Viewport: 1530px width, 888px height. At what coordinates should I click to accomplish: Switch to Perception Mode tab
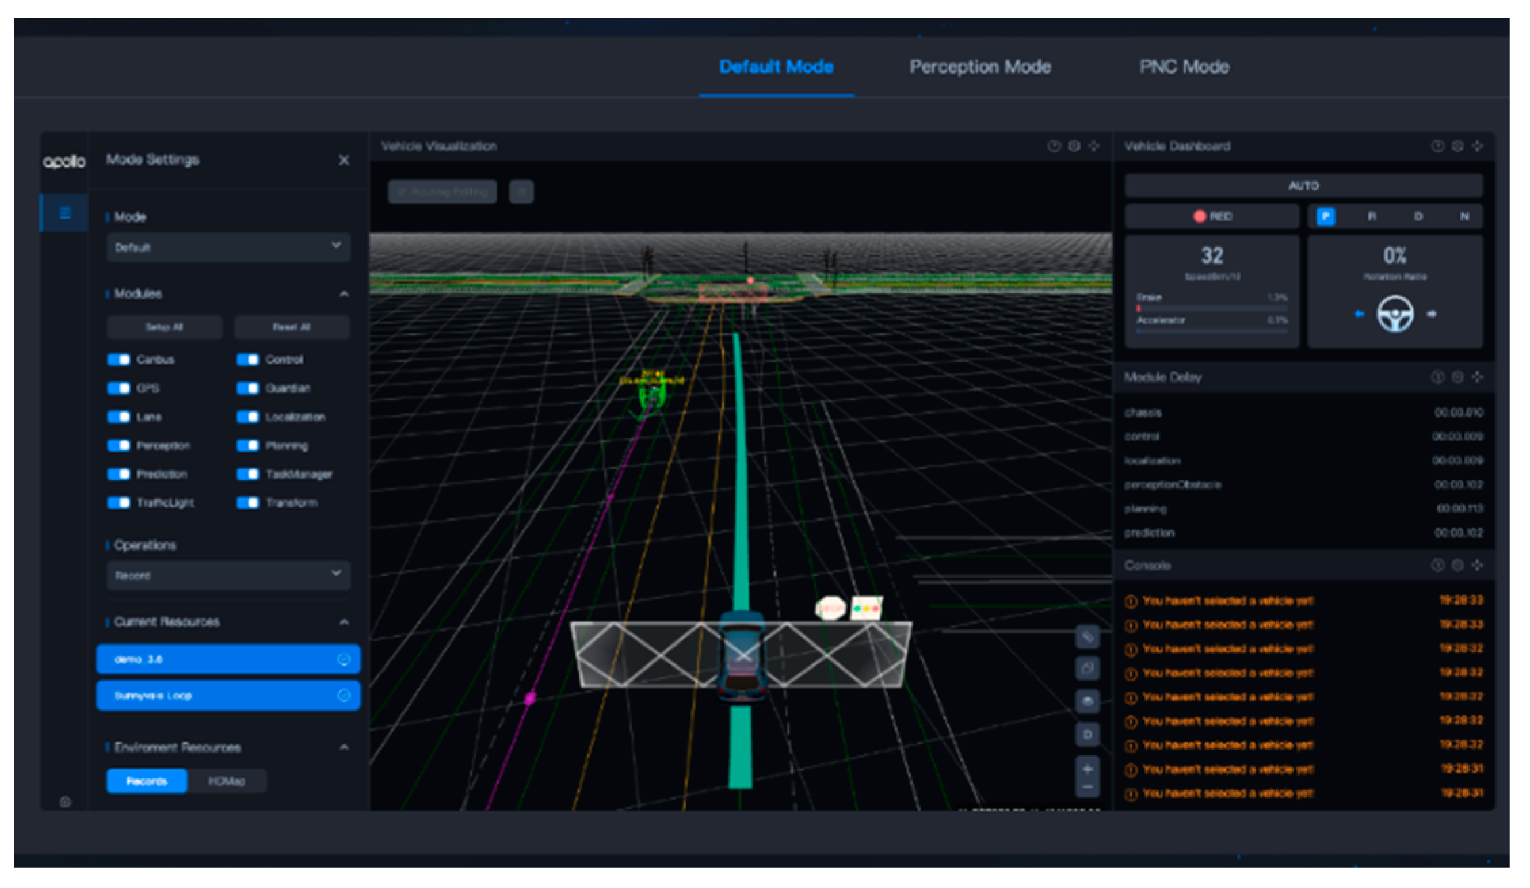click(x=979, y=67)
